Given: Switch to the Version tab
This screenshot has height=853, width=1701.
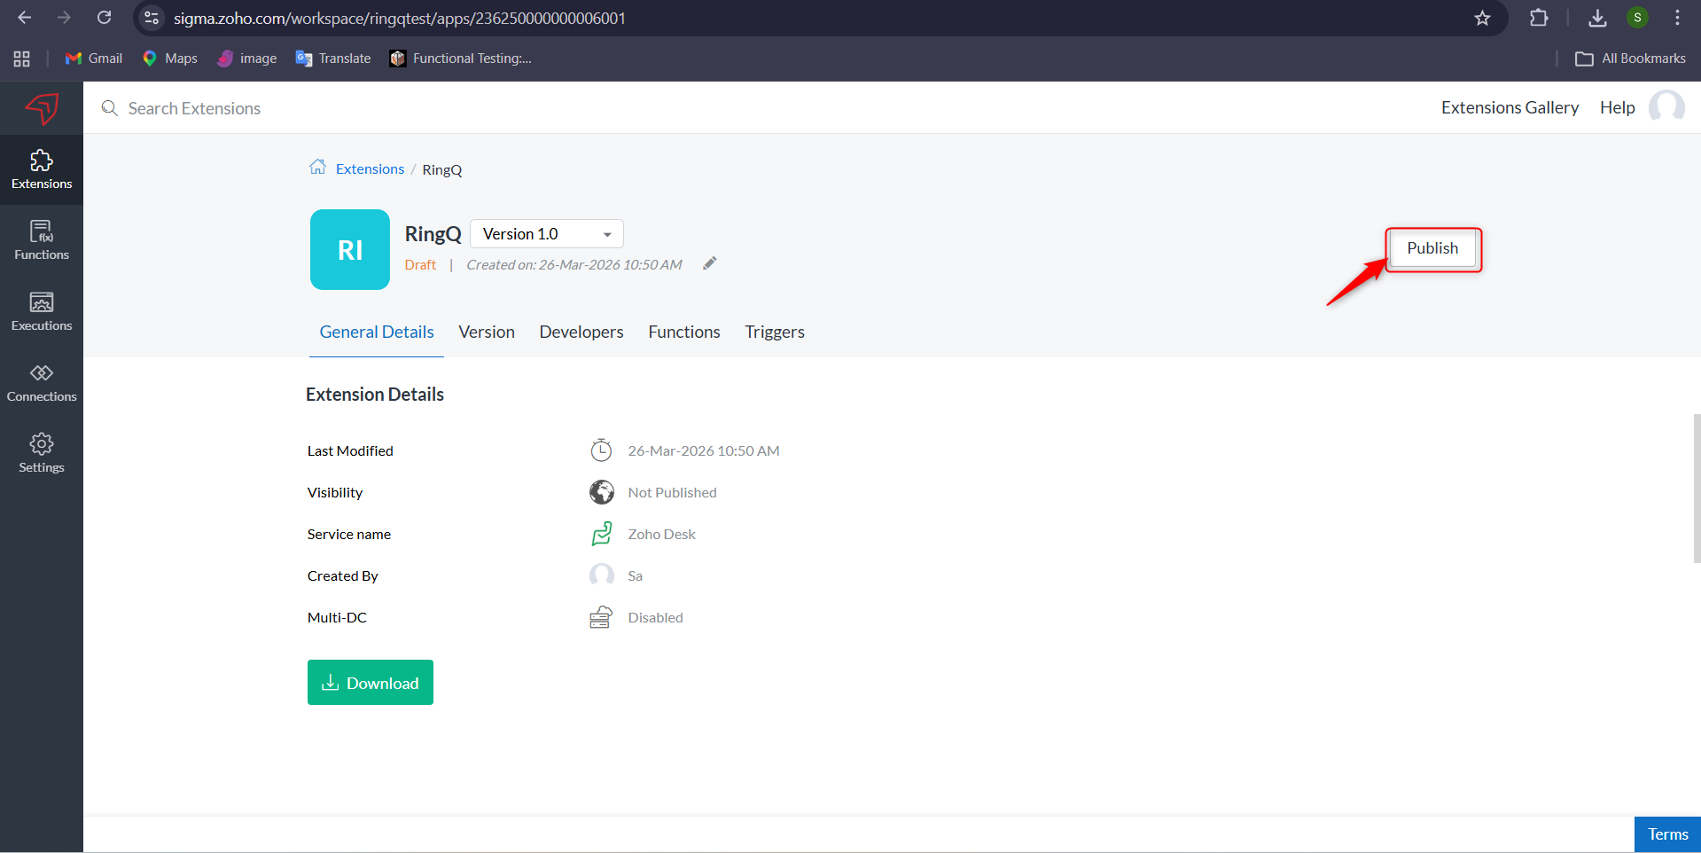Looking at the screenshot, I should click(x=487, y=332).
